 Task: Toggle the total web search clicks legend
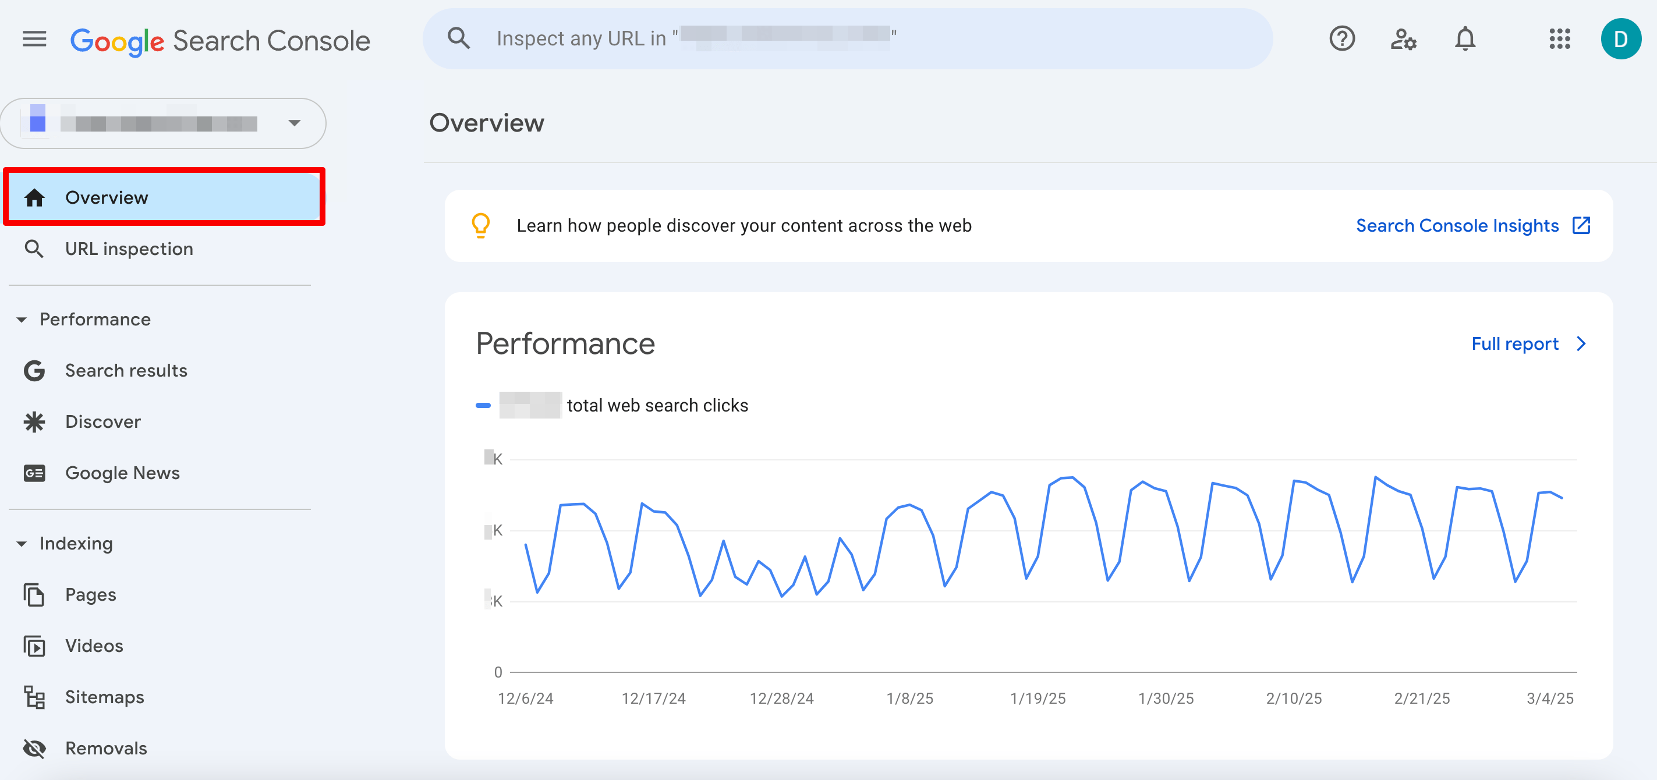coord(612,405)
